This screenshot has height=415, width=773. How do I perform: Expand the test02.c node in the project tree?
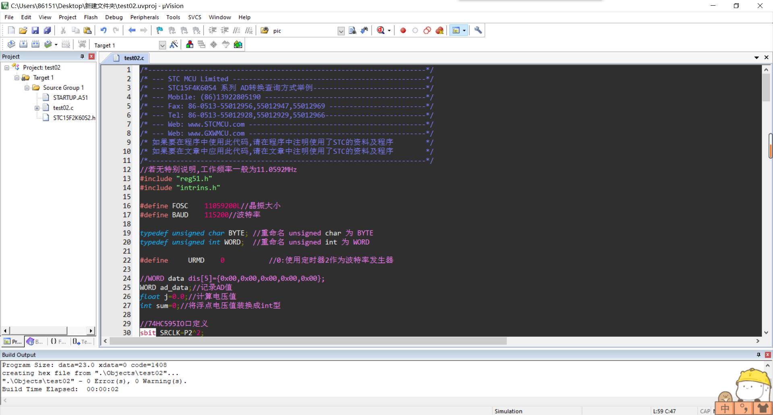point(37,108)
